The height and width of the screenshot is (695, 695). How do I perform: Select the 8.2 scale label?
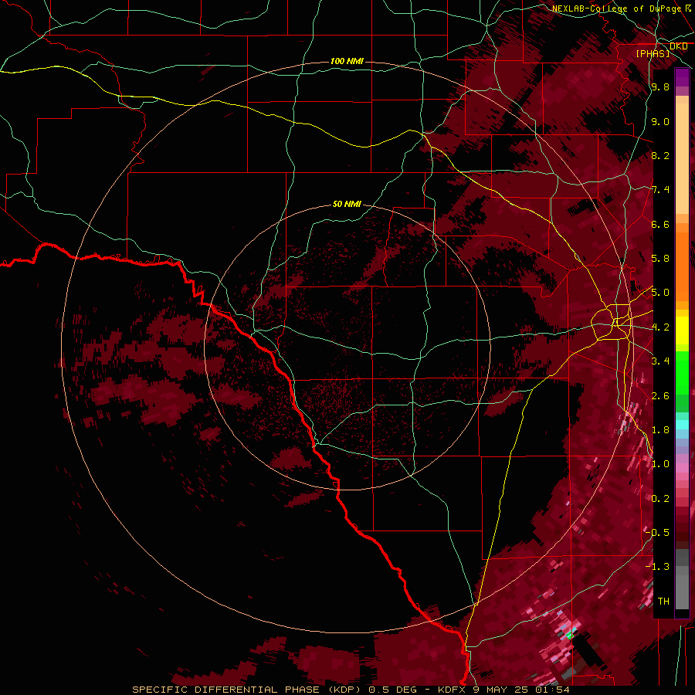tap(660, 155)
